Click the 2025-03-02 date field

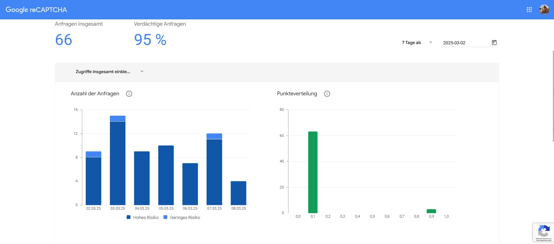[465, 43]
